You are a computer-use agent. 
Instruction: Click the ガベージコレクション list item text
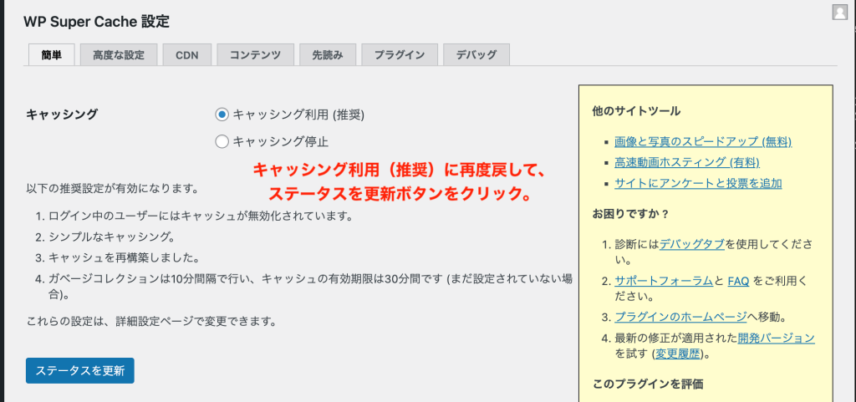click(x=311, y=287)
